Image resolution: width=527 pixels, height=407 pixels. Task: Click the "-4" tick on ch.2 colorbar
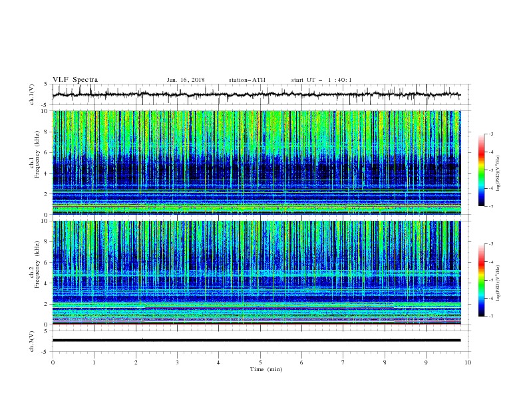click(x=490, y=262)
